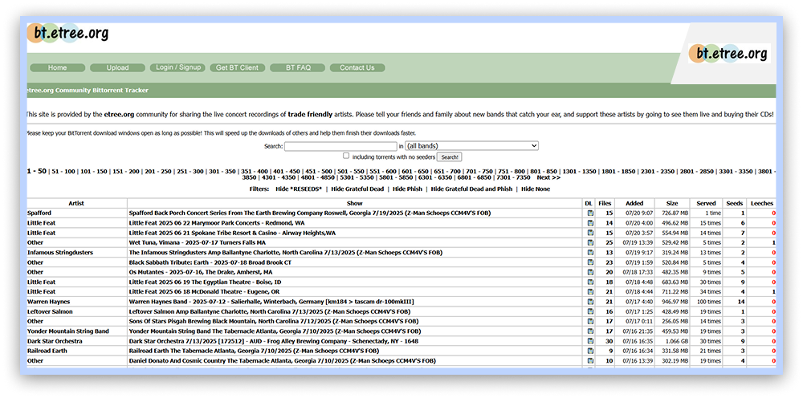Apply the Hide *RESEEDS* filter
This screenshot has width=803, height=398.
299,189
